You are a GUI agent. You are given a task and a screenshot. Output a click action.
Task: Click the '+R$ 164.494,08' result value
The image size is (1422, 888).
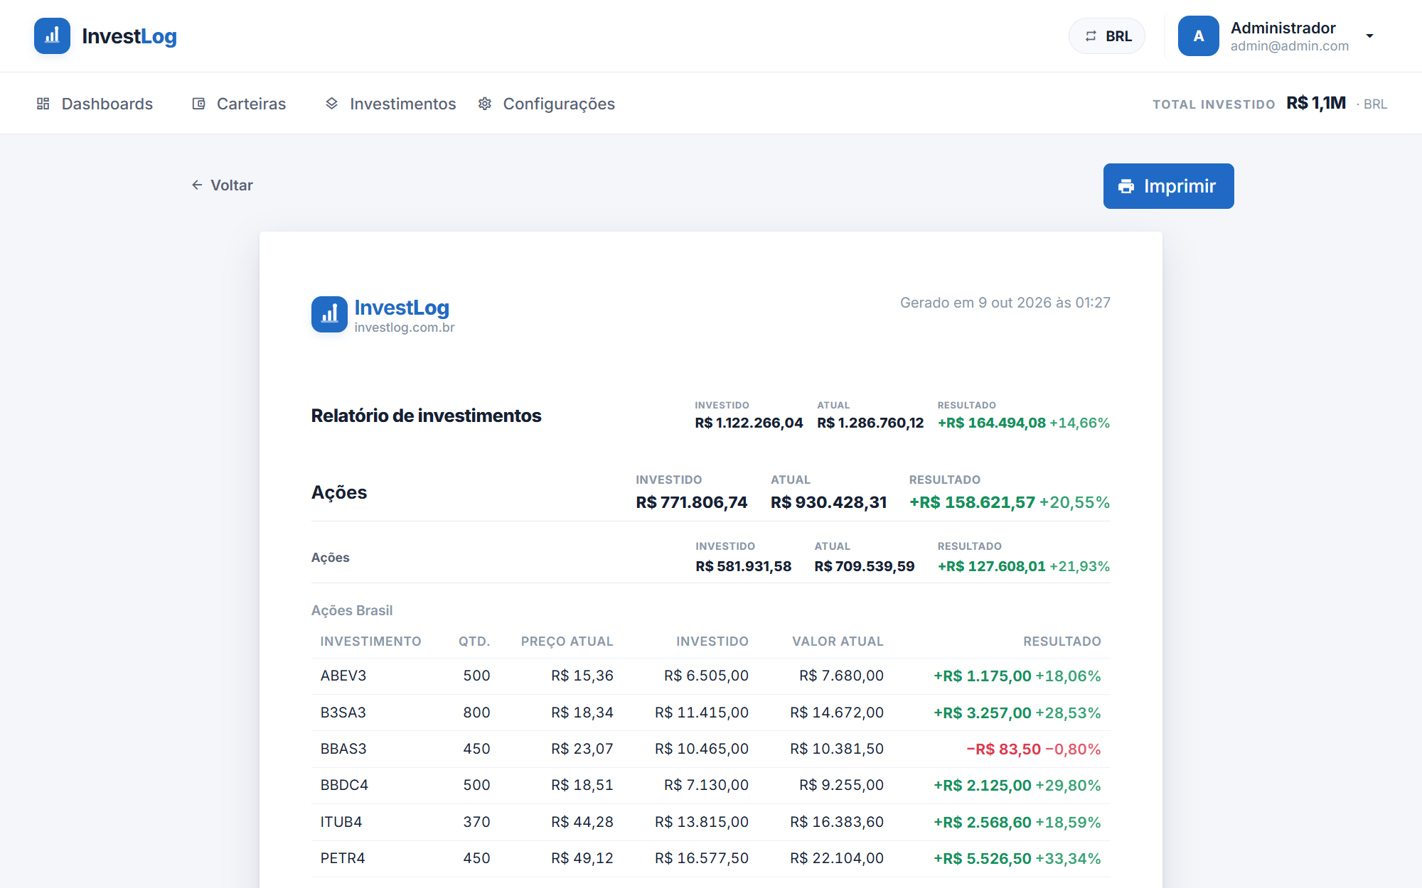992,423
